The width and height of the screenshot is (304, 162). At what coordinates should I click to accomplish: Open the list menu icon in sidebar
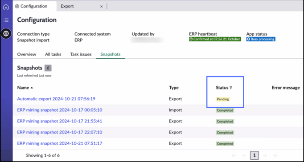click(6, 20)
